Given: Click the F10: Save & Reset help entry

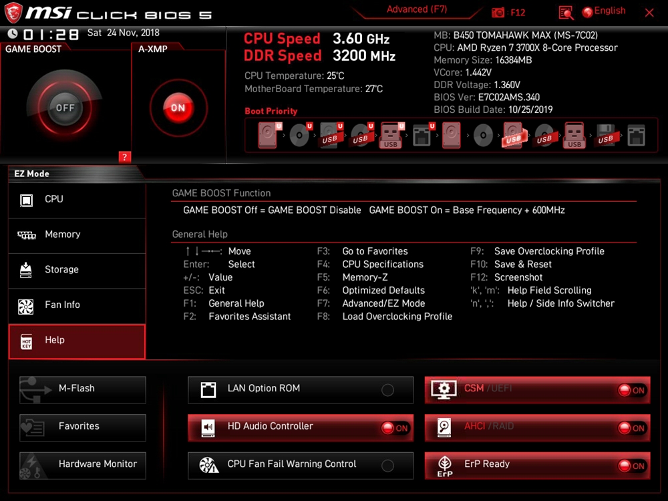Looking at the screenshot, I should point(511,265).
